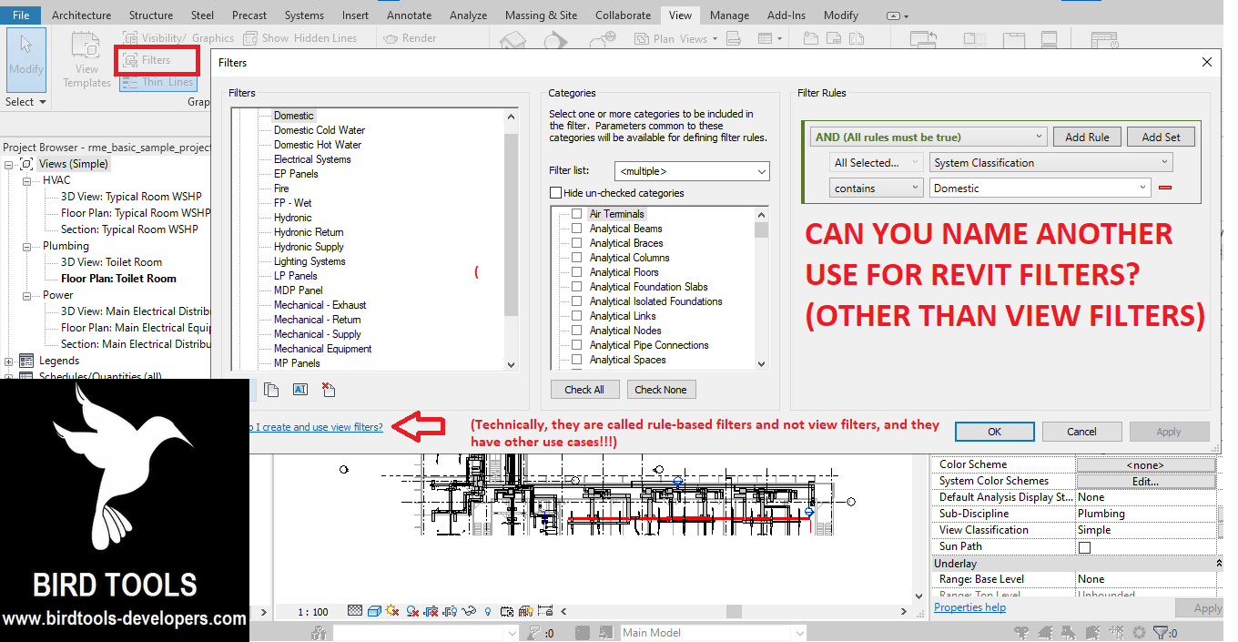Image resolution: width=1238 pixels, height=642 pixels.
Task: Click Temporary Hide/Isolate glasses icon
Action: (x=471, y=610)
